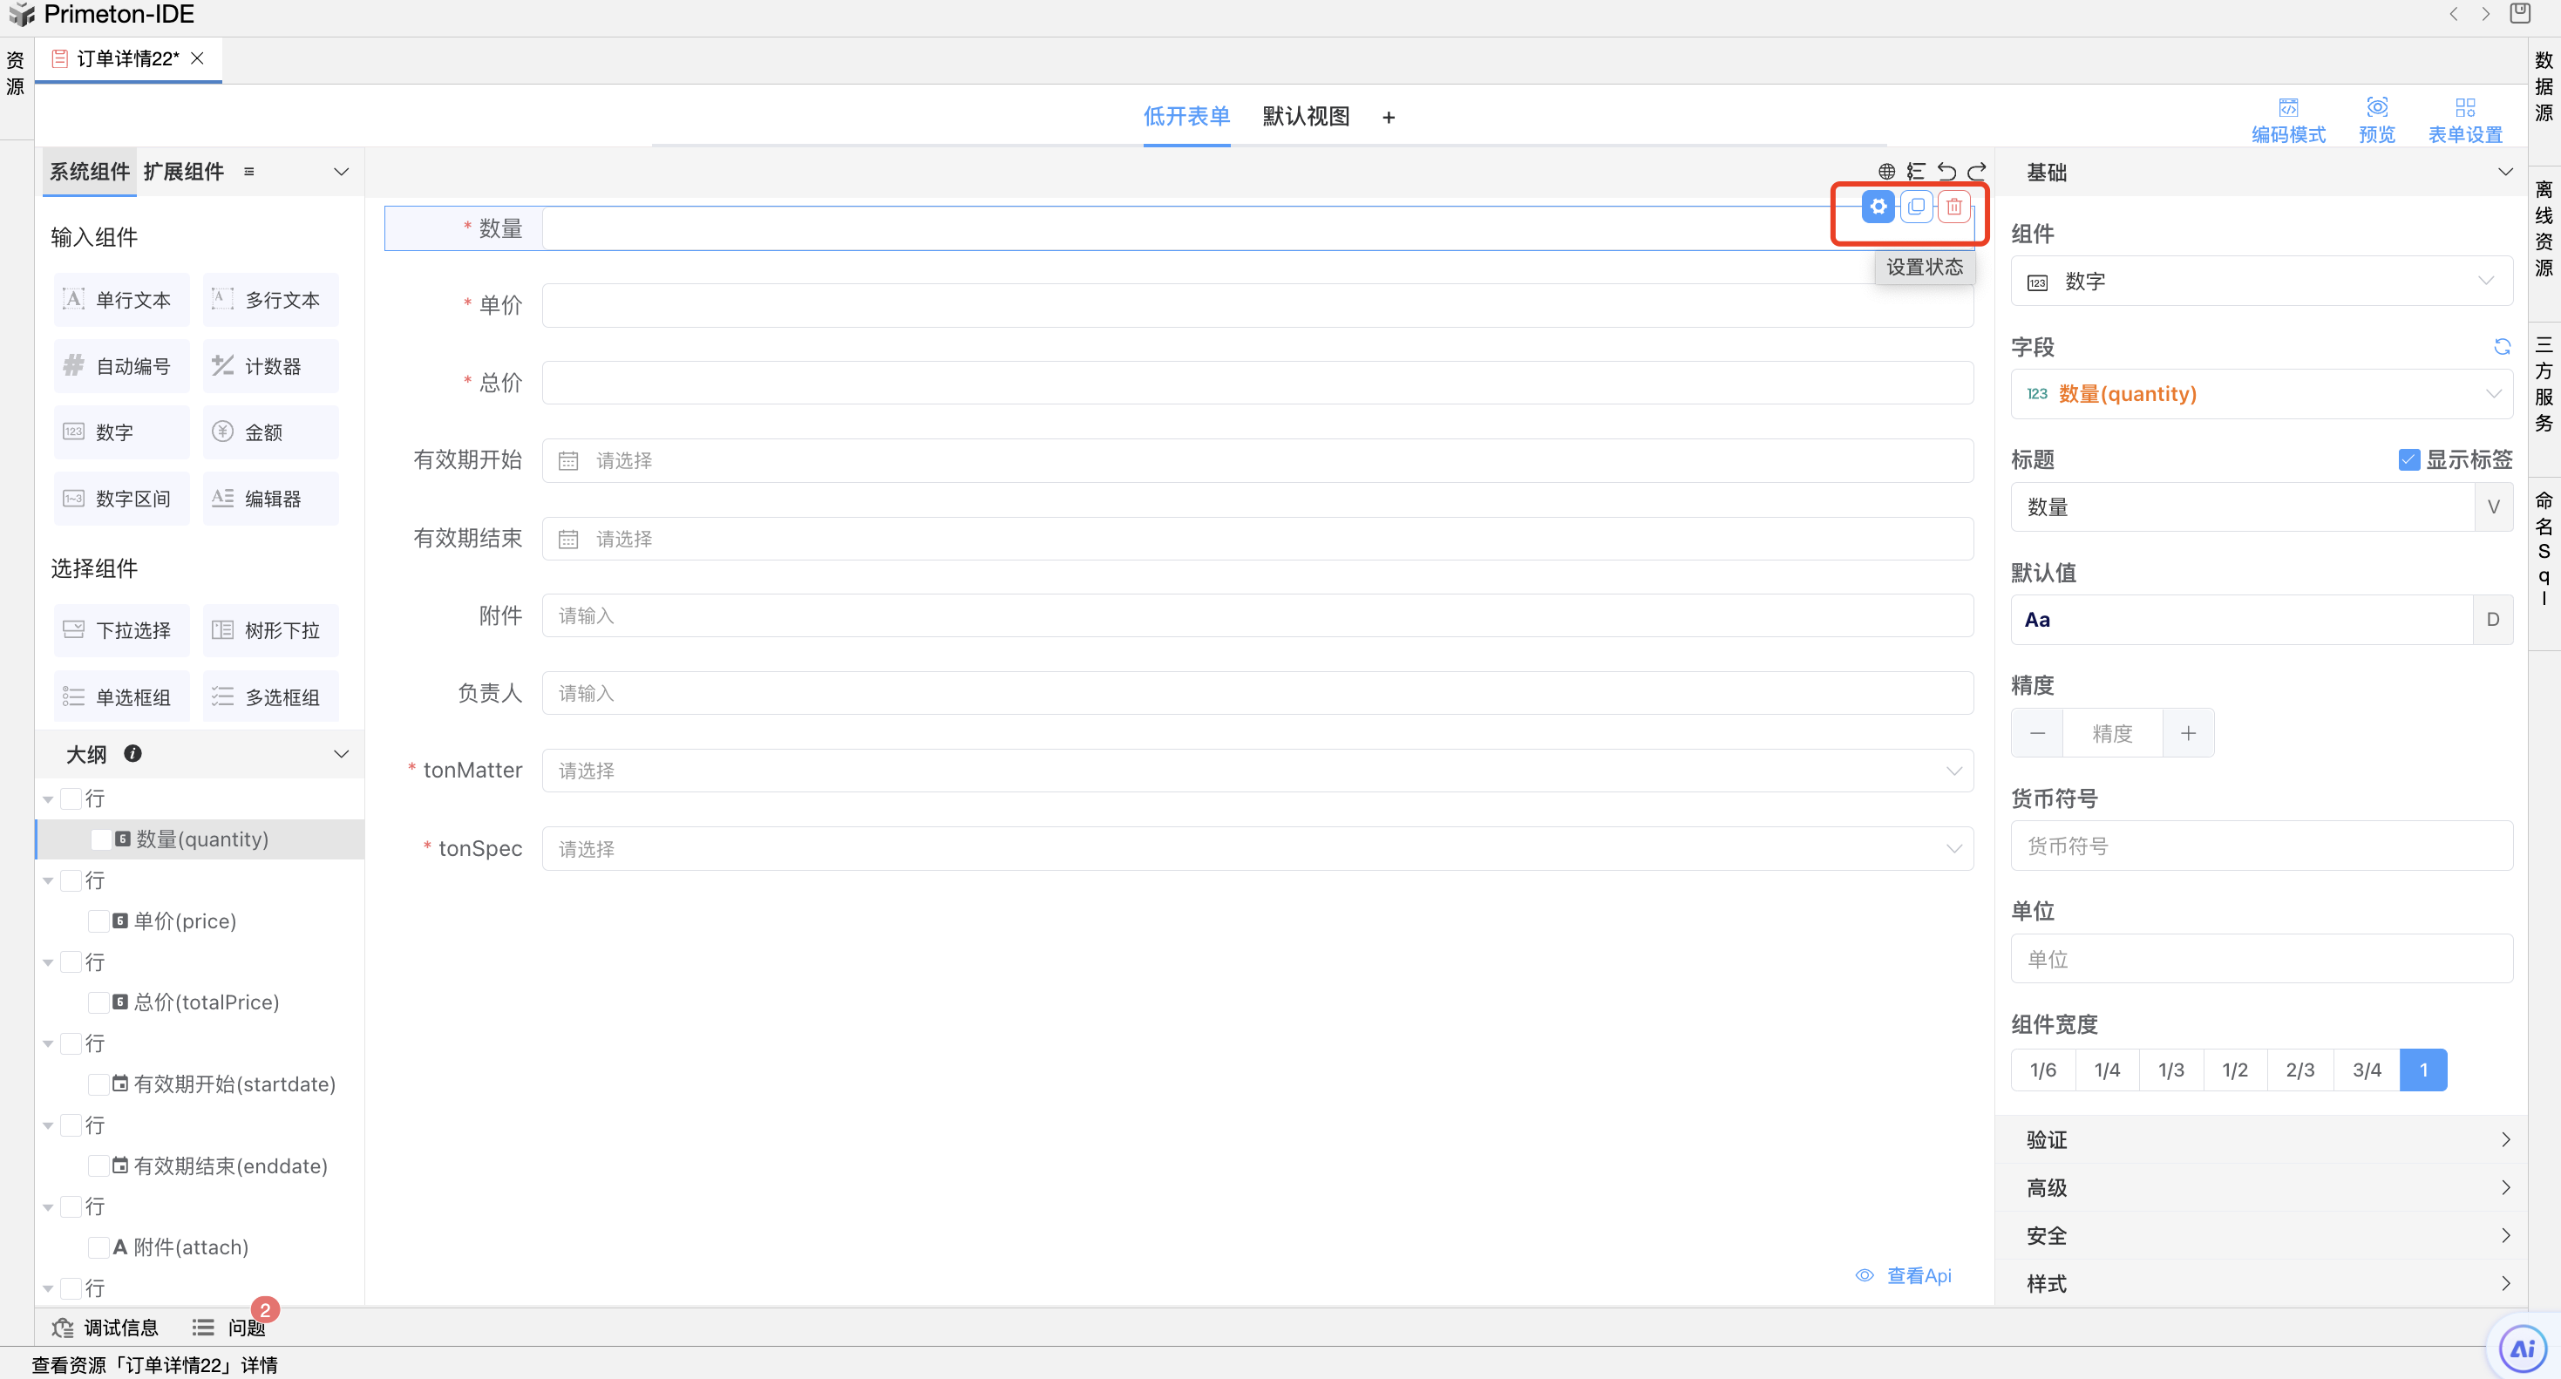Set component width to 1/2
2561x1379 pixels.
pyautogui.click(x=2234, y=1070)
